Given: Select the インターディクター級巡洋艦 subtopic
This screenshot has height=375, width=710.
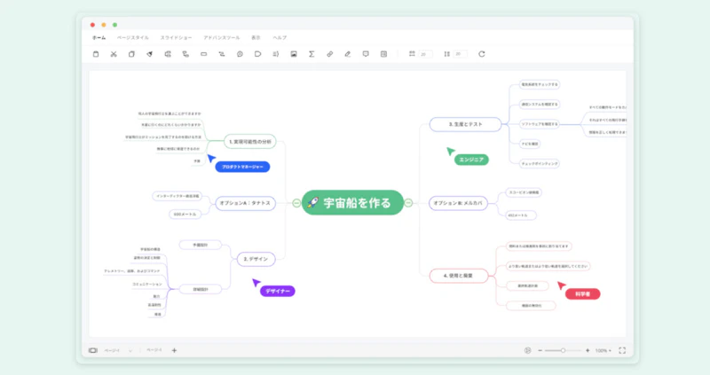Looking at the screenshot, I should [177, 196].
